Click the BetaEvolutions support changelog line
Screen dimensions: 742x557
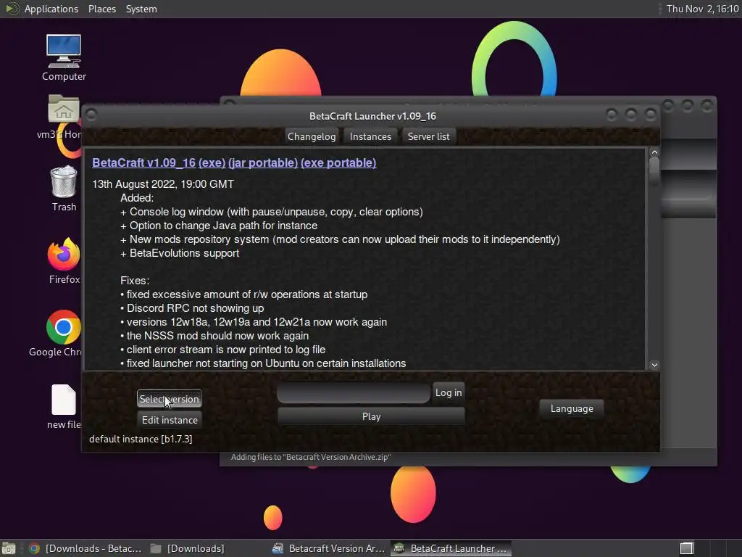point(180,253)
